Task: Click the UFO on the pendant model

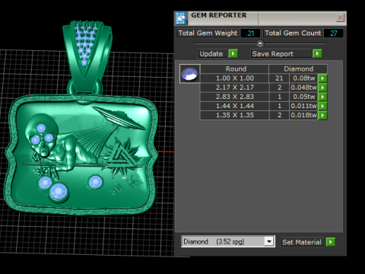Action: click(119, 117)
